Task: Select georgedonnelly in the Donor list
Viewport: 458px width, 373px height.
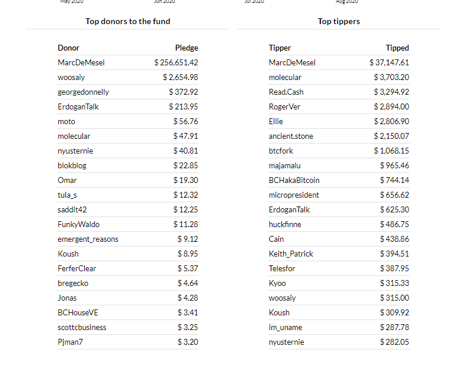Action: pyautogui.click(x=83, y=92)
